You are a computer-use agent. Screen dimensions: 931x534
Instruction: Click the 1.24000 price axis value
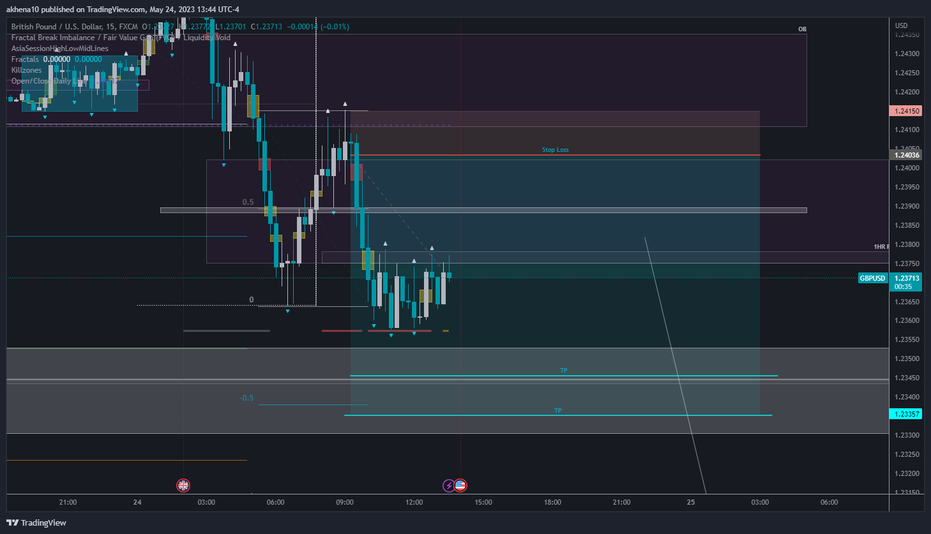pos(907,168)
